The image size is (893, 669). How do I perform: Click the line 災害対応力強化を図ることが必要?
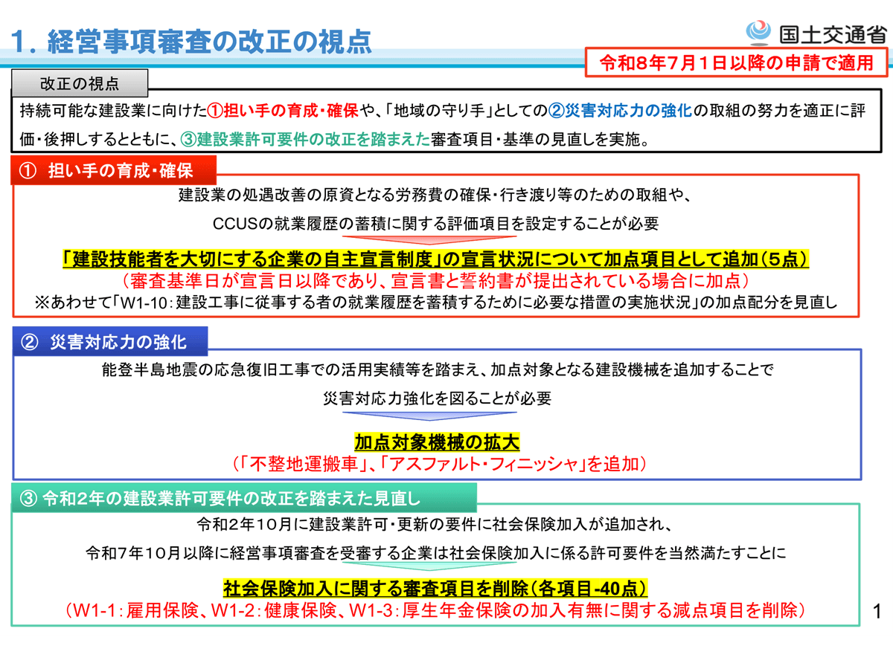tap(437, 398)
